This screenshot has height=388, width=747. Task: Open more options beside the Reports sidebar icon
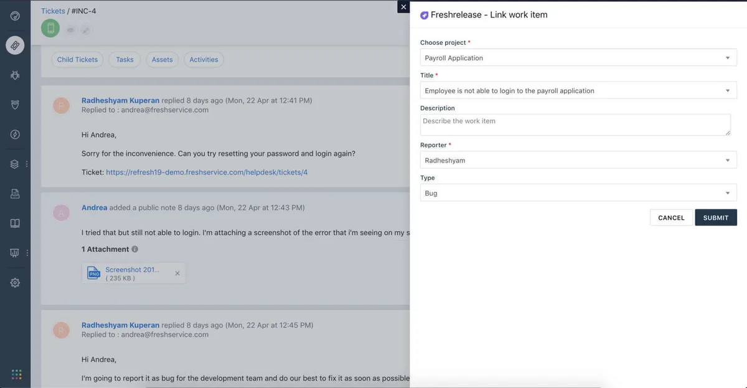(x=27, y=253)
